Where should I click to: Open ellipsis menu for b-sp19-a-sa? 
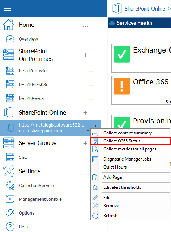[x=91, y=99]
